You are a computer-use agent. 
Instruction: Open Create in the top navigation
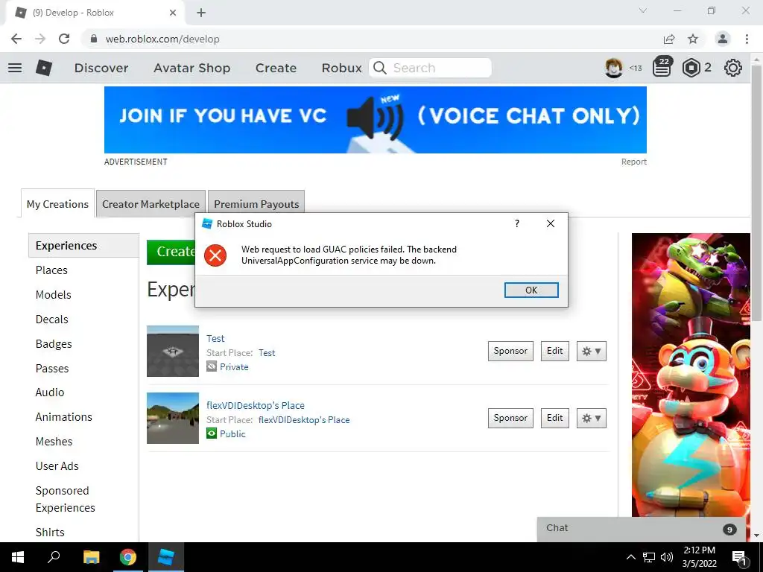click(276, 68)
